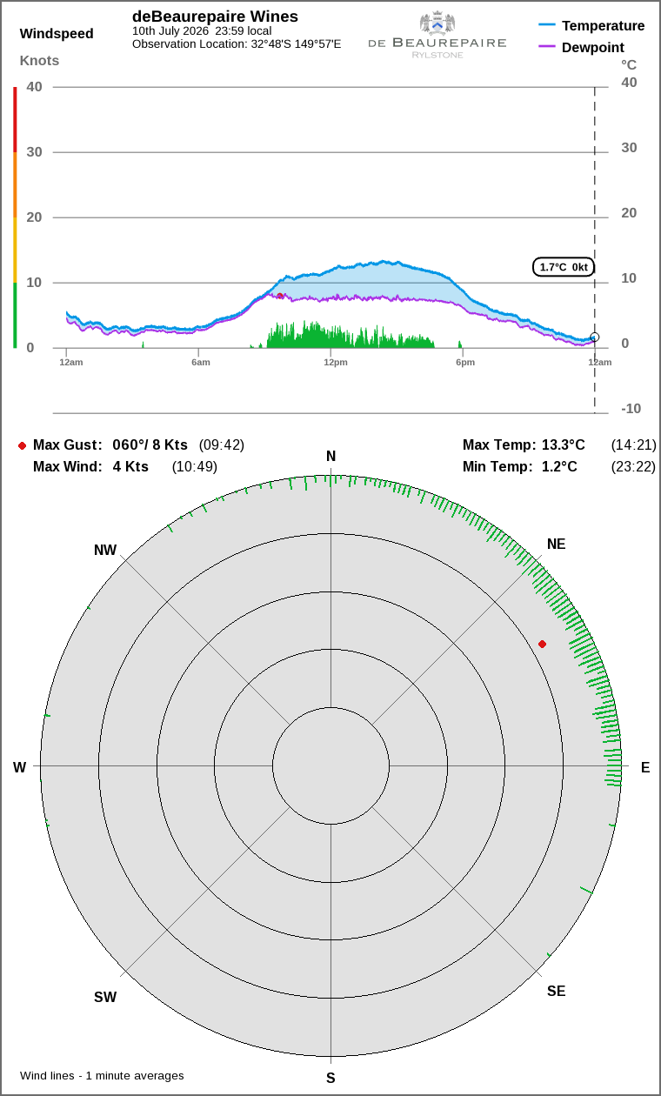Image resolution: width=661 pixels, height=1096 pixels.
Task: Click the Observation Location coordinates text
Action: point(237,43)
